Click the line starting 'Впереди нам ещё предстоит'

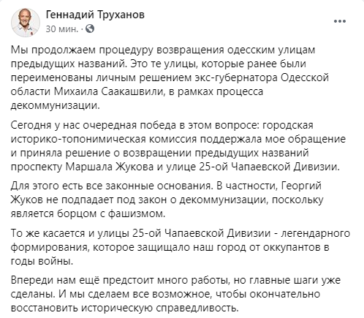[175, 280]
